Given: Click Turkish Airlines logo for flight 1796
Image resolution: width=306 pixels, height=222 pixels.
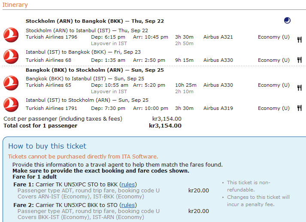Looking at the screenshot, I should (x=11, y=34).
